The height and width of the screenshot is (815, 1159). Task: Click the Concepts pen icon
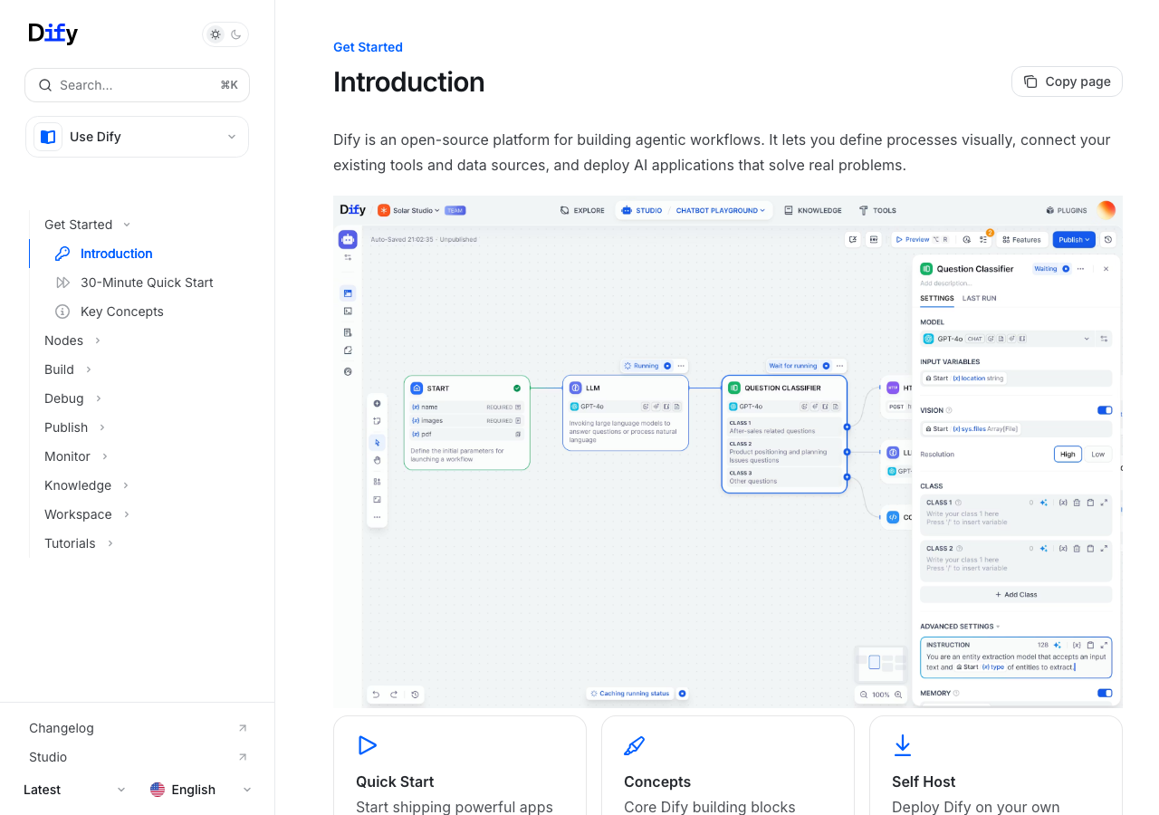pos(634,745)
